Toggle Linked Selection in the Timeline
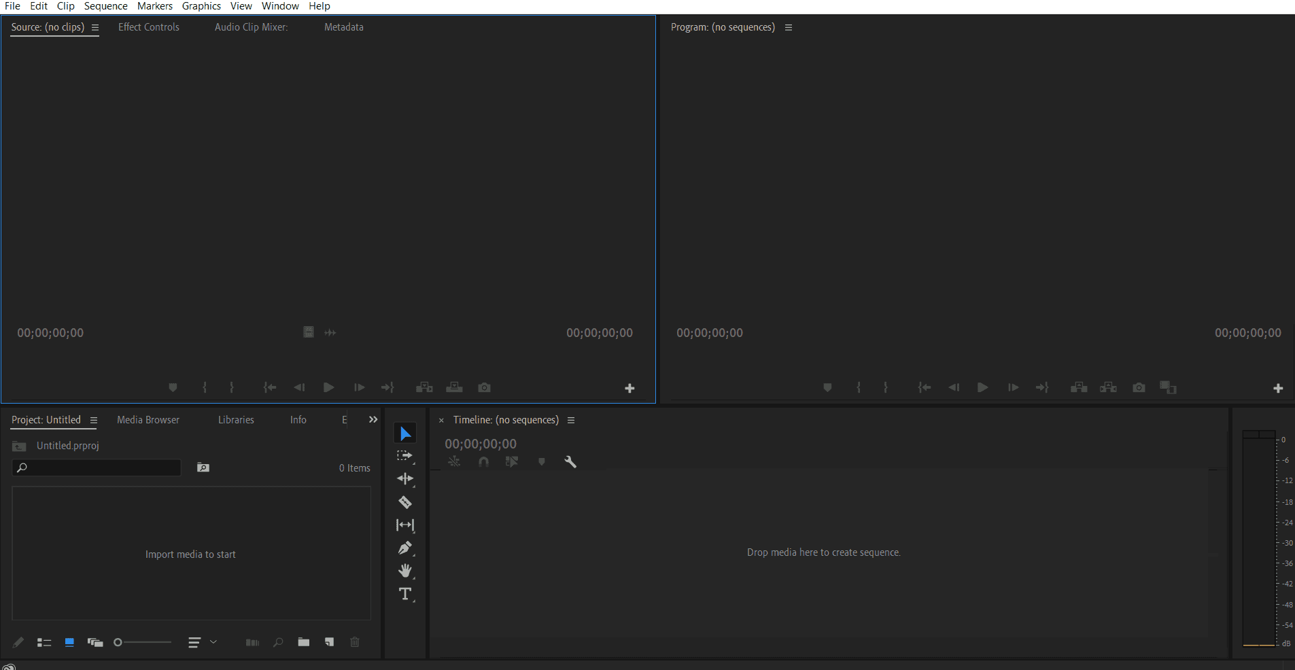The height and width of the screenshot is (670, 1295). pos(512,462)
